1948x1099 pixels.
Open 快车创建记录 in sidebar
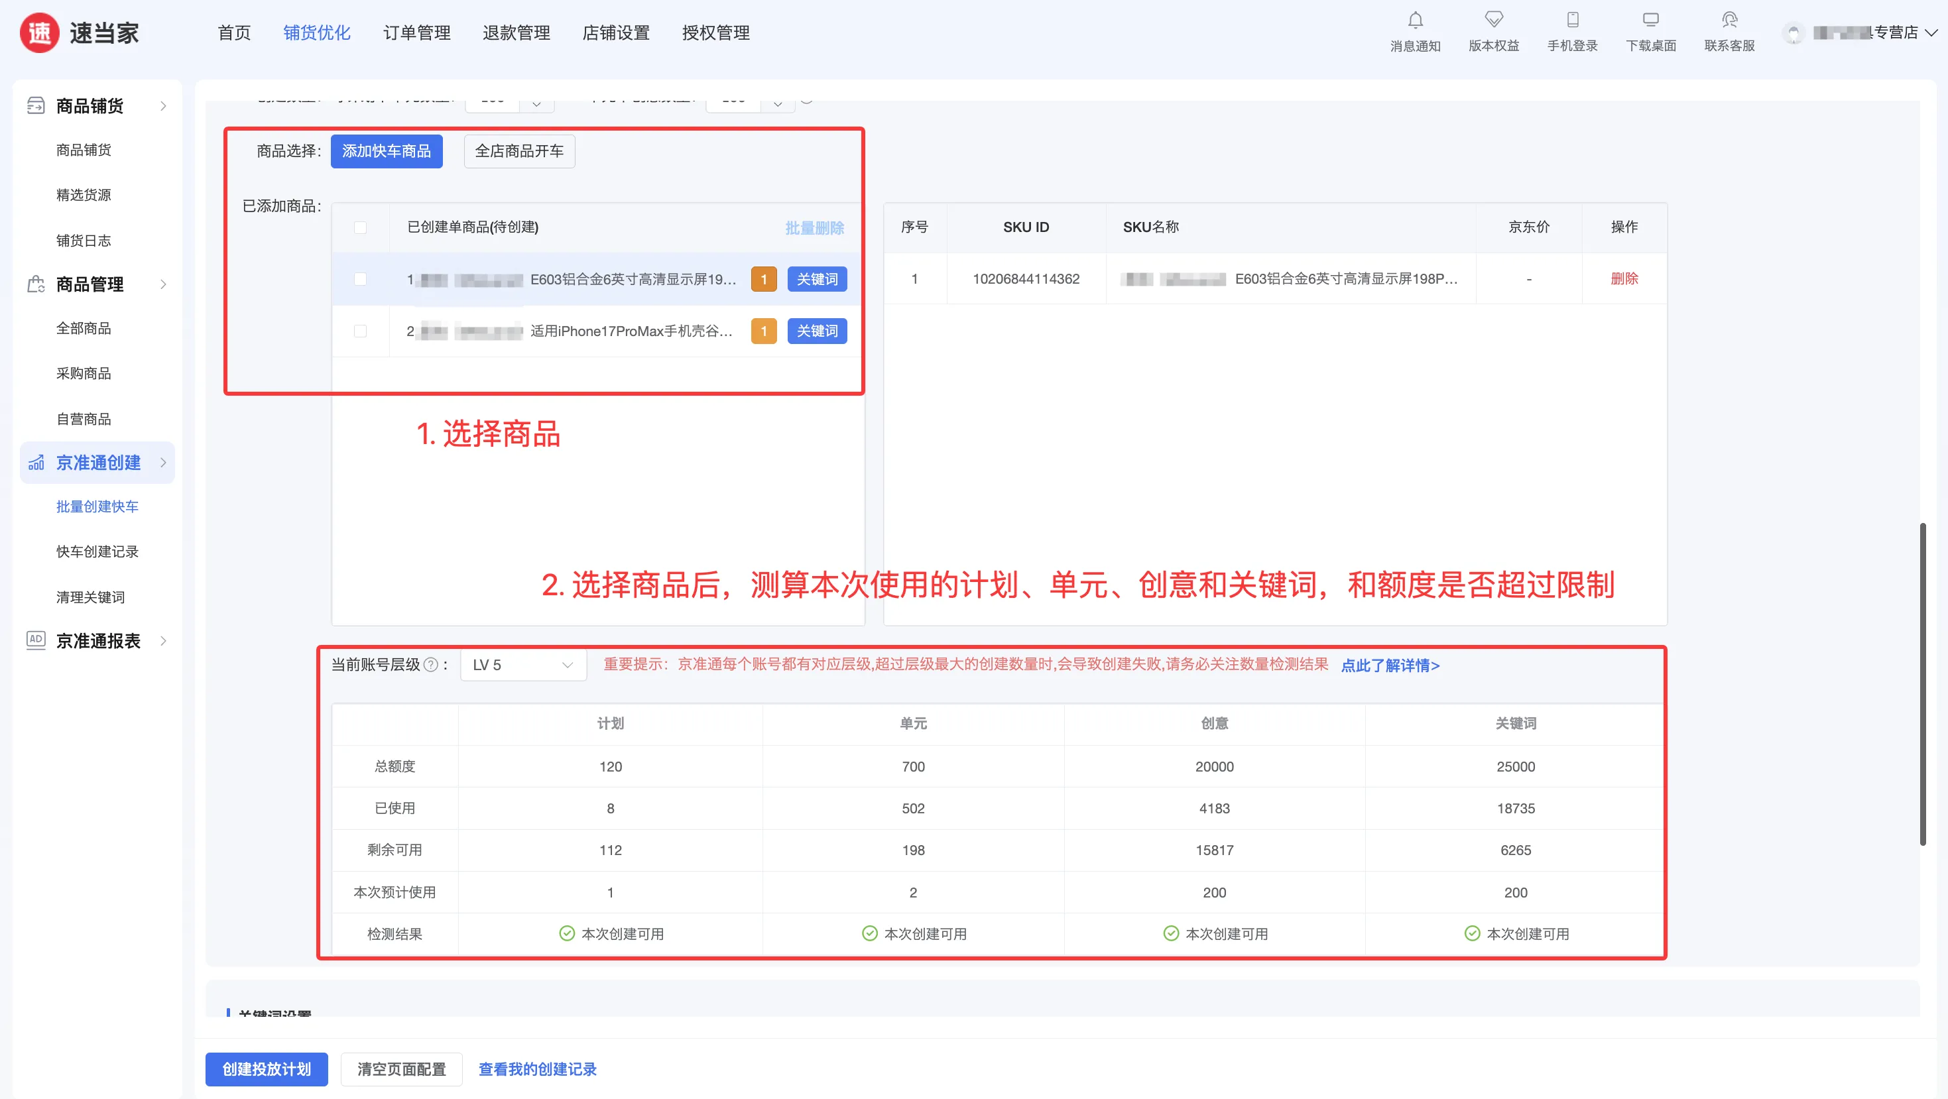pyautogui.click(x=97, y=551)
